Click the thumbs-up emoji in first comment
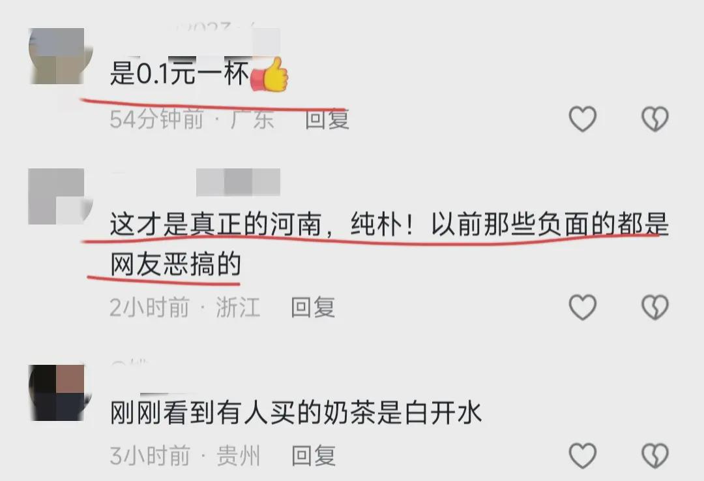This screenshot has height=481, width=704. coord(269,74)
